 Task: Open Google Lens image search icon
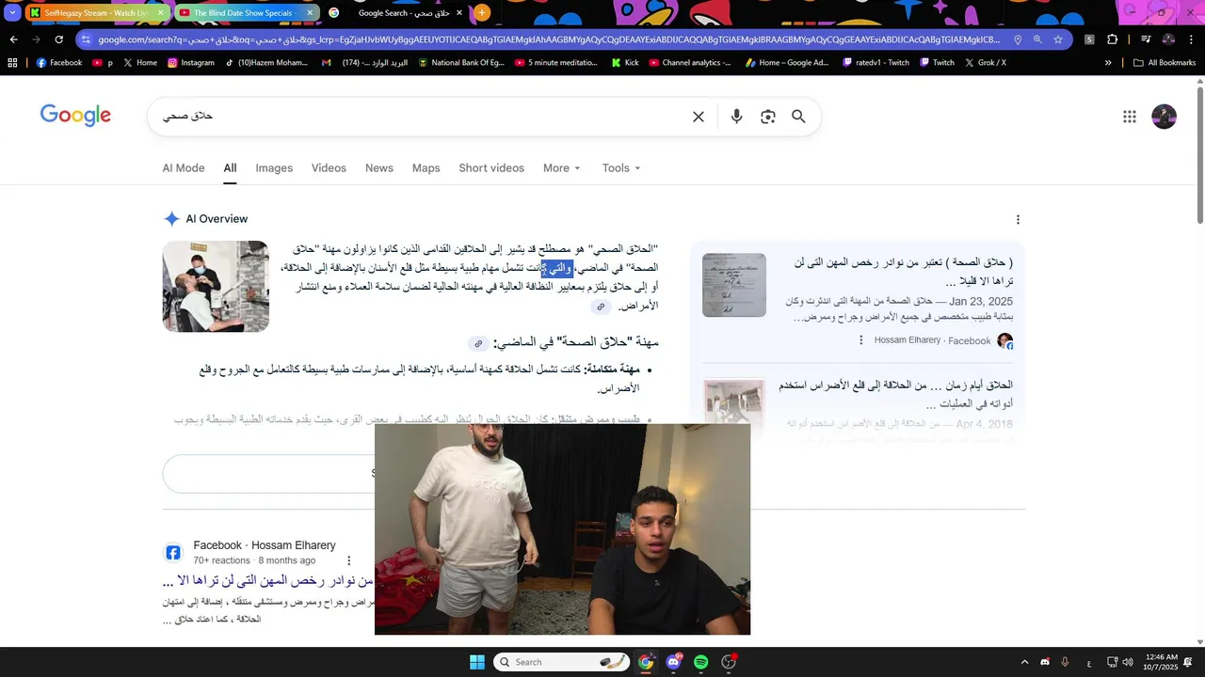[x=768, y=117]
